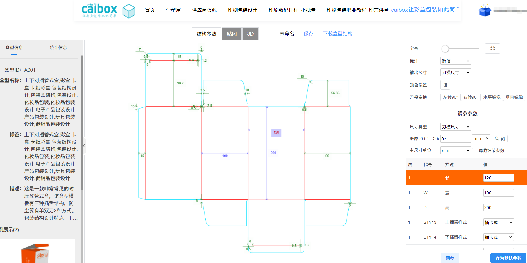Open the 盒型库 menu item

click(x=173, y=10)
